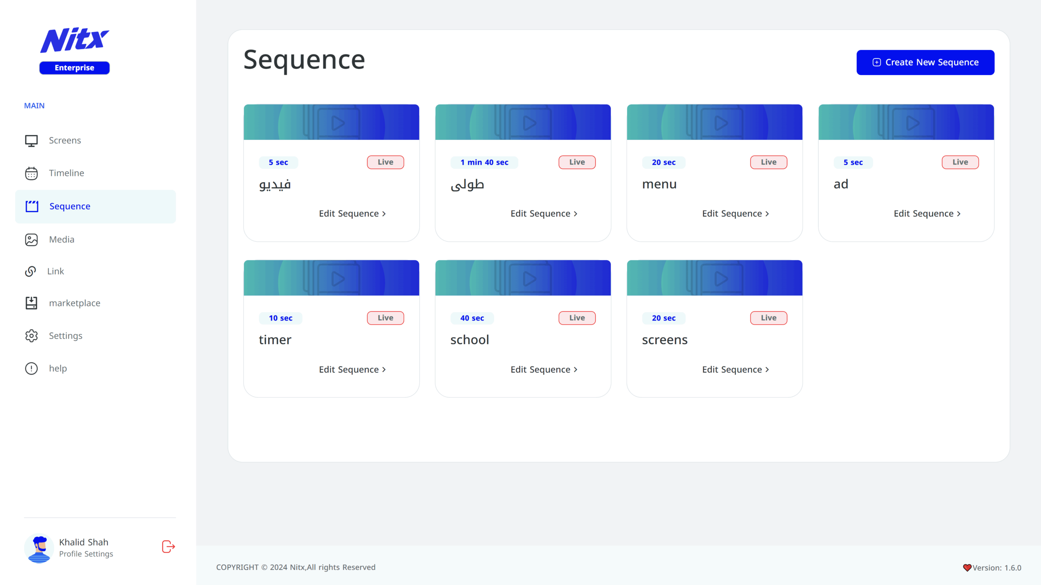
Task: Select the timer sequence thumbnail banner
Action: coord(331,278)
